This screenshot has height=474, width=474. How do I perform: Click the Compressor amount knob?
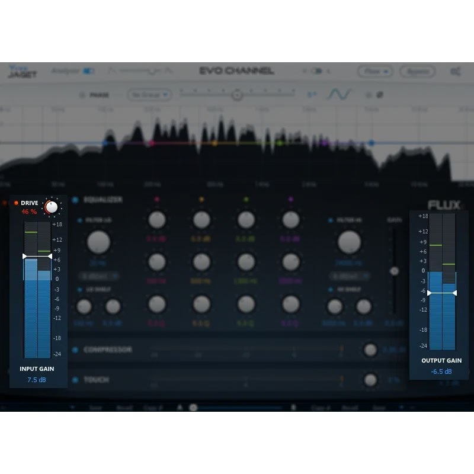[x=370, y=350]
